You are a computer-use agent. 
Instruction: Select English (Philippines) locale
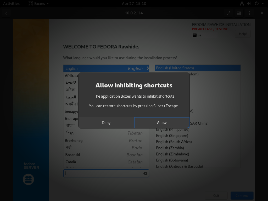198,130
